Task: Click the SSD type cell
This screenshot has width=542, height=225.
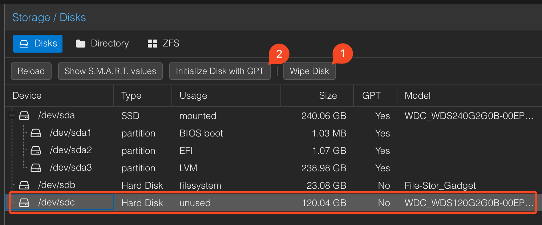Action: 130,116
